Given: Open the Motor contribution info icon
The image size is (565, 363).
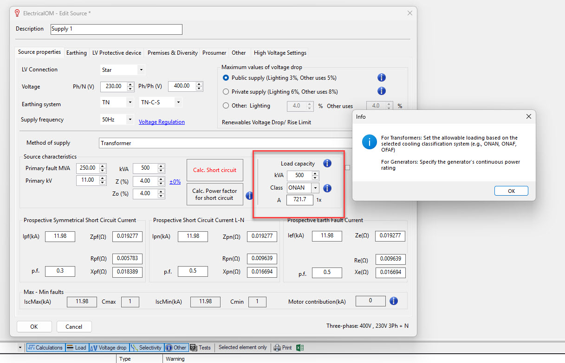Looking at the screenshot, I should (x=393, y=301).
